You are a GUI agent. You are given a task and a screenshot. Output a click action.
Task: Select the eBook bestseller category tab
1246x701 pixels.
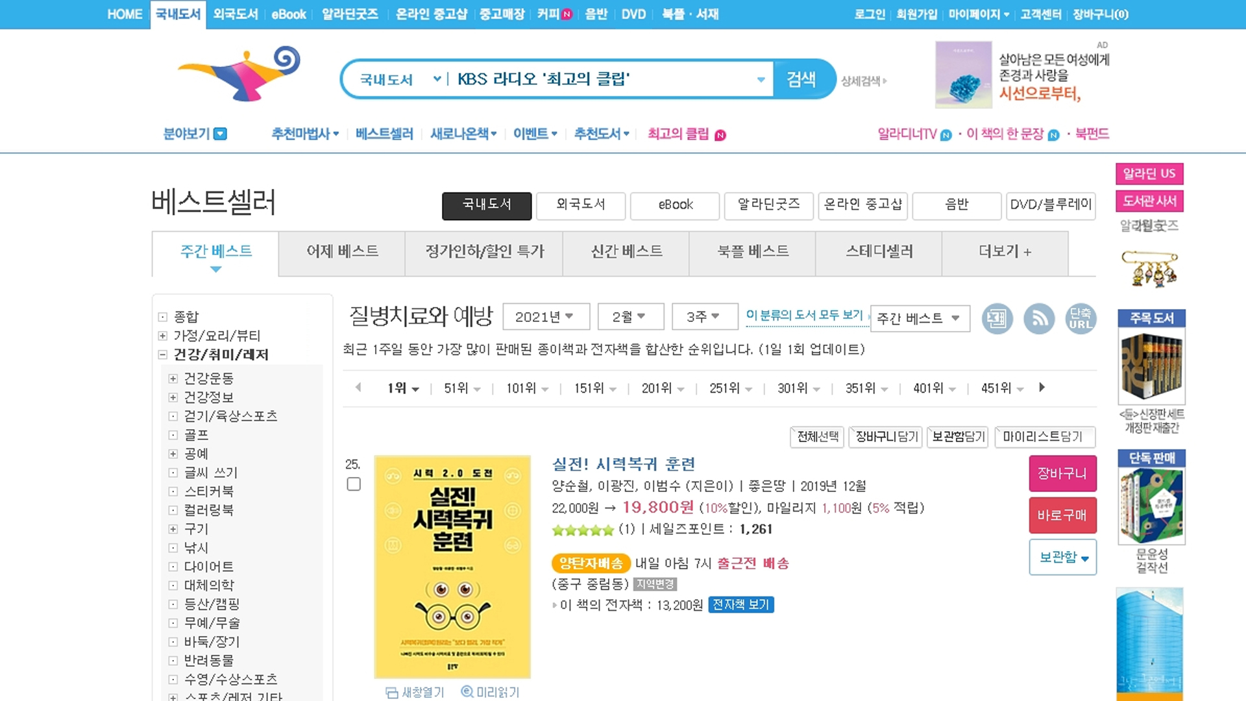click(675, 205)
